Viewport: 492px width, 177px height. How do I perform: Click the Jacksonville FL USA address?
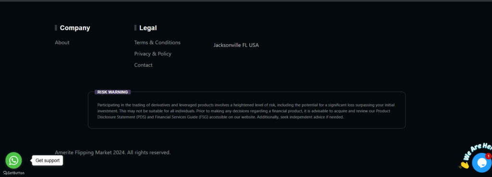[x=236, y=45]
